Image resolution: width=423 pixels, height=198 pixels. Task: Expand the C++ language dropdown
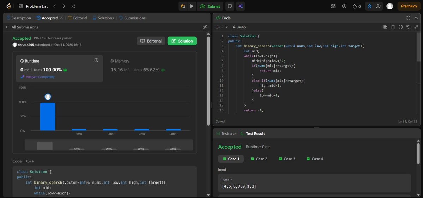222,27
